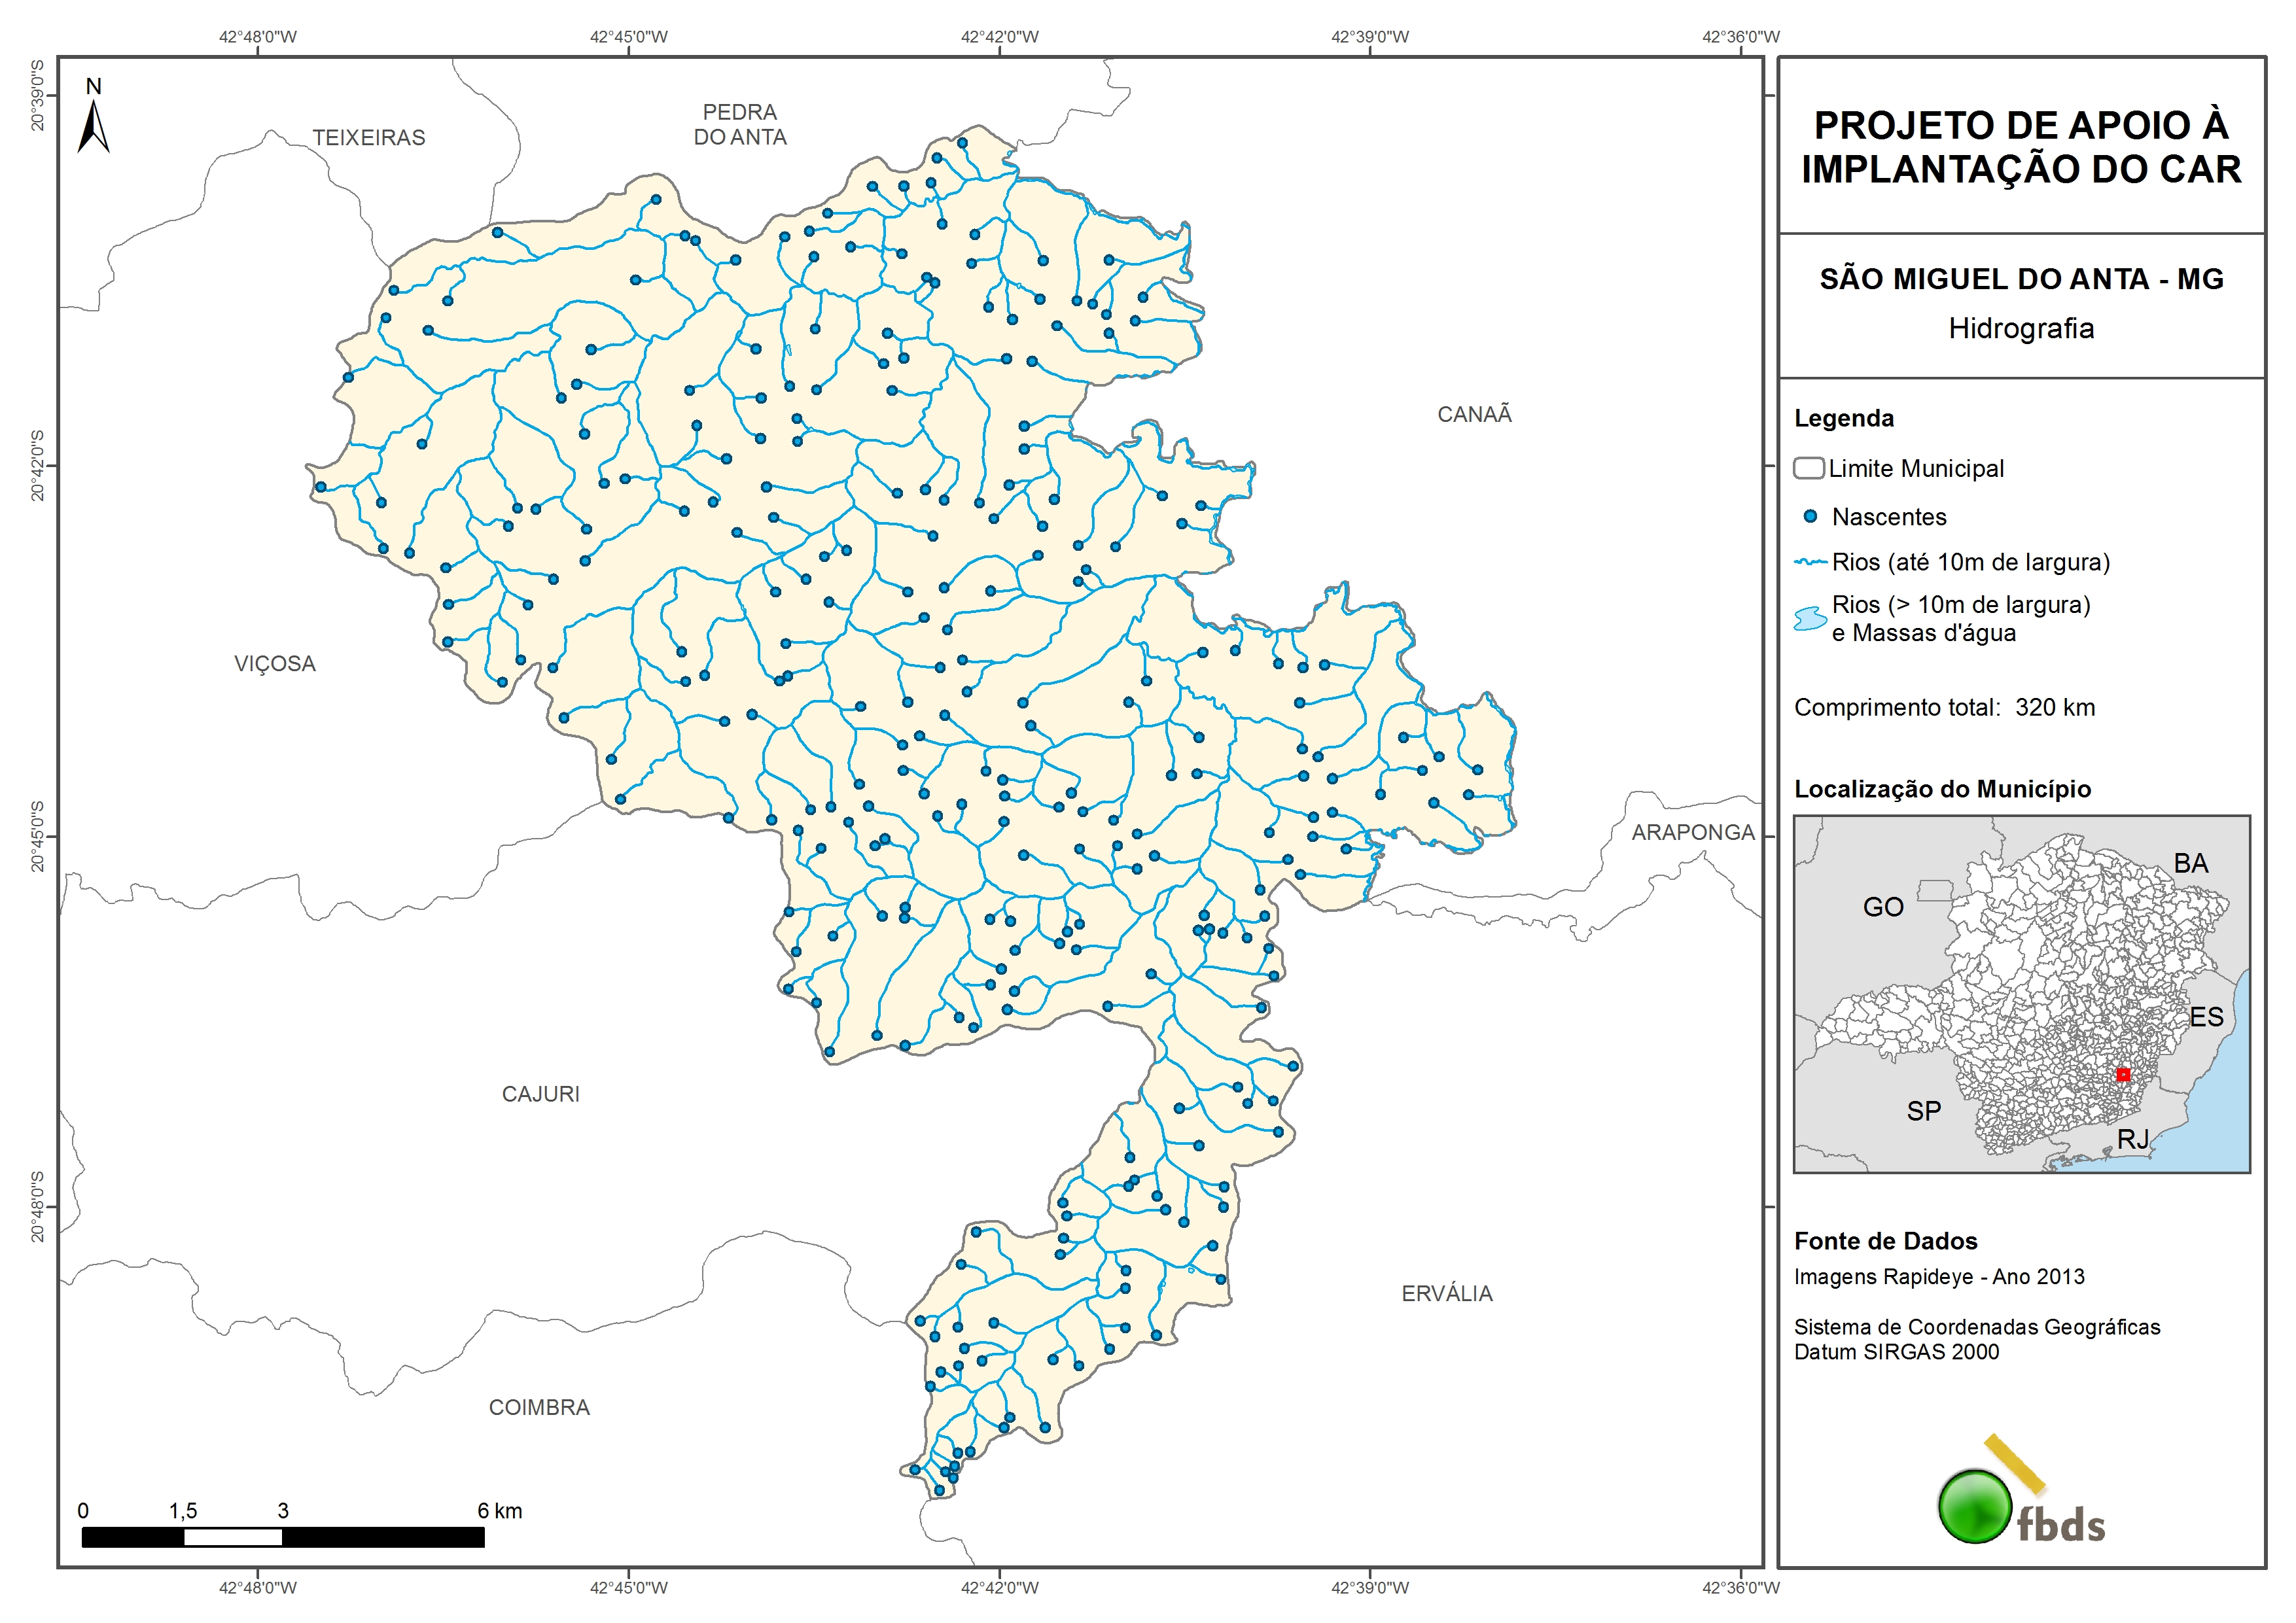Click the Comprimento total 320 km text

[1944, 707]
